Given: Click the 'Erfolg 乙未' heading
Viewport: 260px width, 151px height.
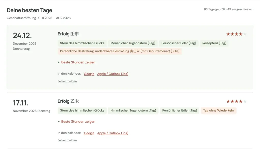Looking at the screenshot, I should click(68, 101).
